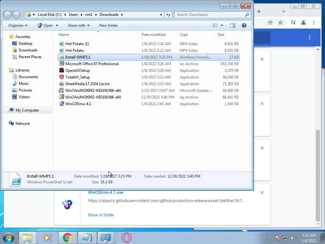Open a new Chrome tab
Screen dimensions: 325x244
[x=259, y=11]
